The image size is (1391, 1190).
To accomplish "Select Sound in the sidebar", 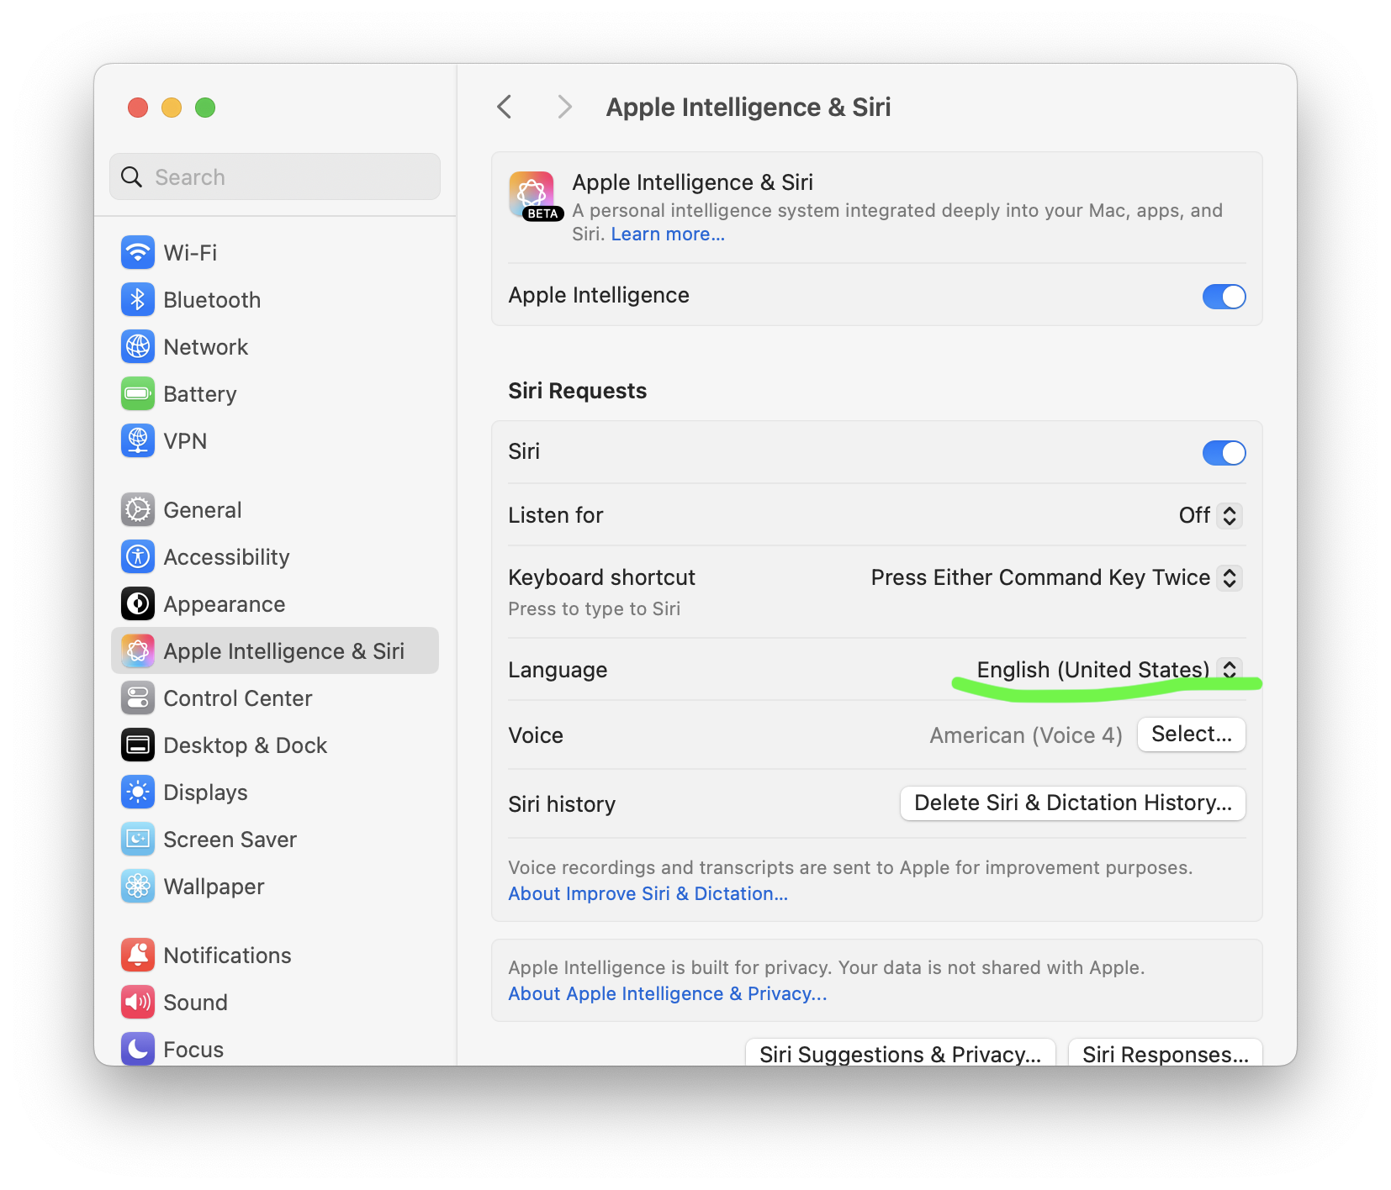I will click(275, 1002).
